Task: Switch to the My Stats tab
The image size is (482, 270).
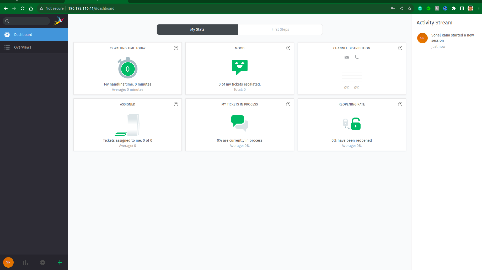Action: (197, 29)
